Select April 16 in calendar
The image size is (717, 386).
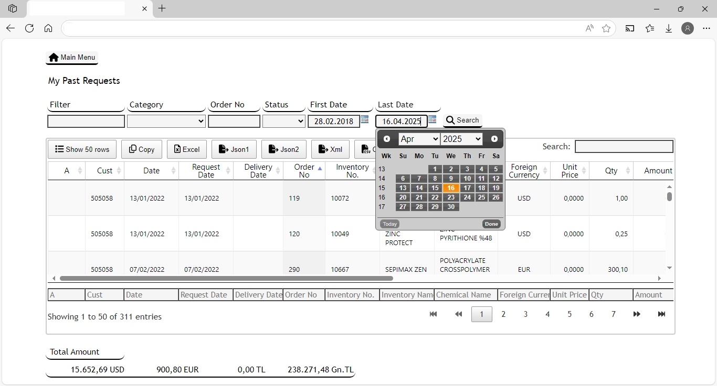point(451,188)
